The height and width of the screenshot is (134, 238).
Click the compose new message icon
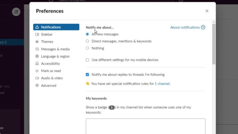click(x=16, y=12)
